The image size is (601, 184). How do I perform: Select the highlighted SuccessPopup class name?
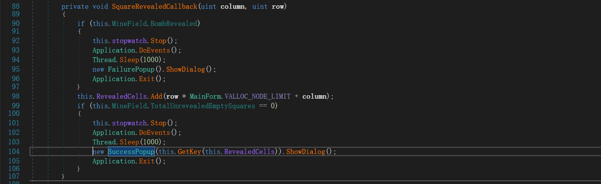[131, 152]
